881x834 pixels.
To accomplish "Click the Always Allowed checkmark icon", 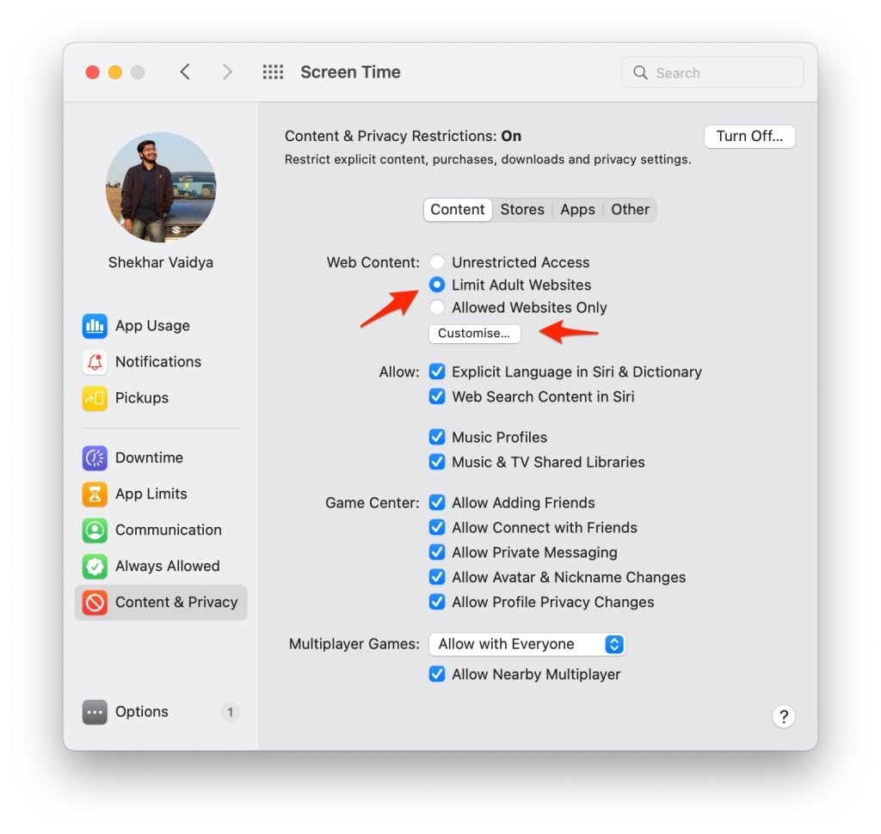I will [95, 566].
